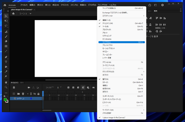The height and width of the screenshot is (122, 185).
Task: Expand the デバッグパネル(D) submenu
Action: (122, 72)
